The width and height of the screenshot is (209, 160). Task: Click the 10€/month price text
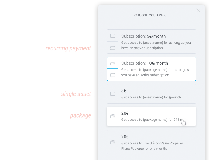158,63
